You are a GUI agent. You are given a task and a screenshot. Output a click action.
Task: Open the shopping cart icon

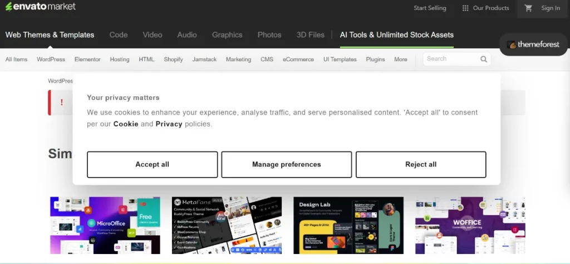pyautogui.click(x=528, y=8)
